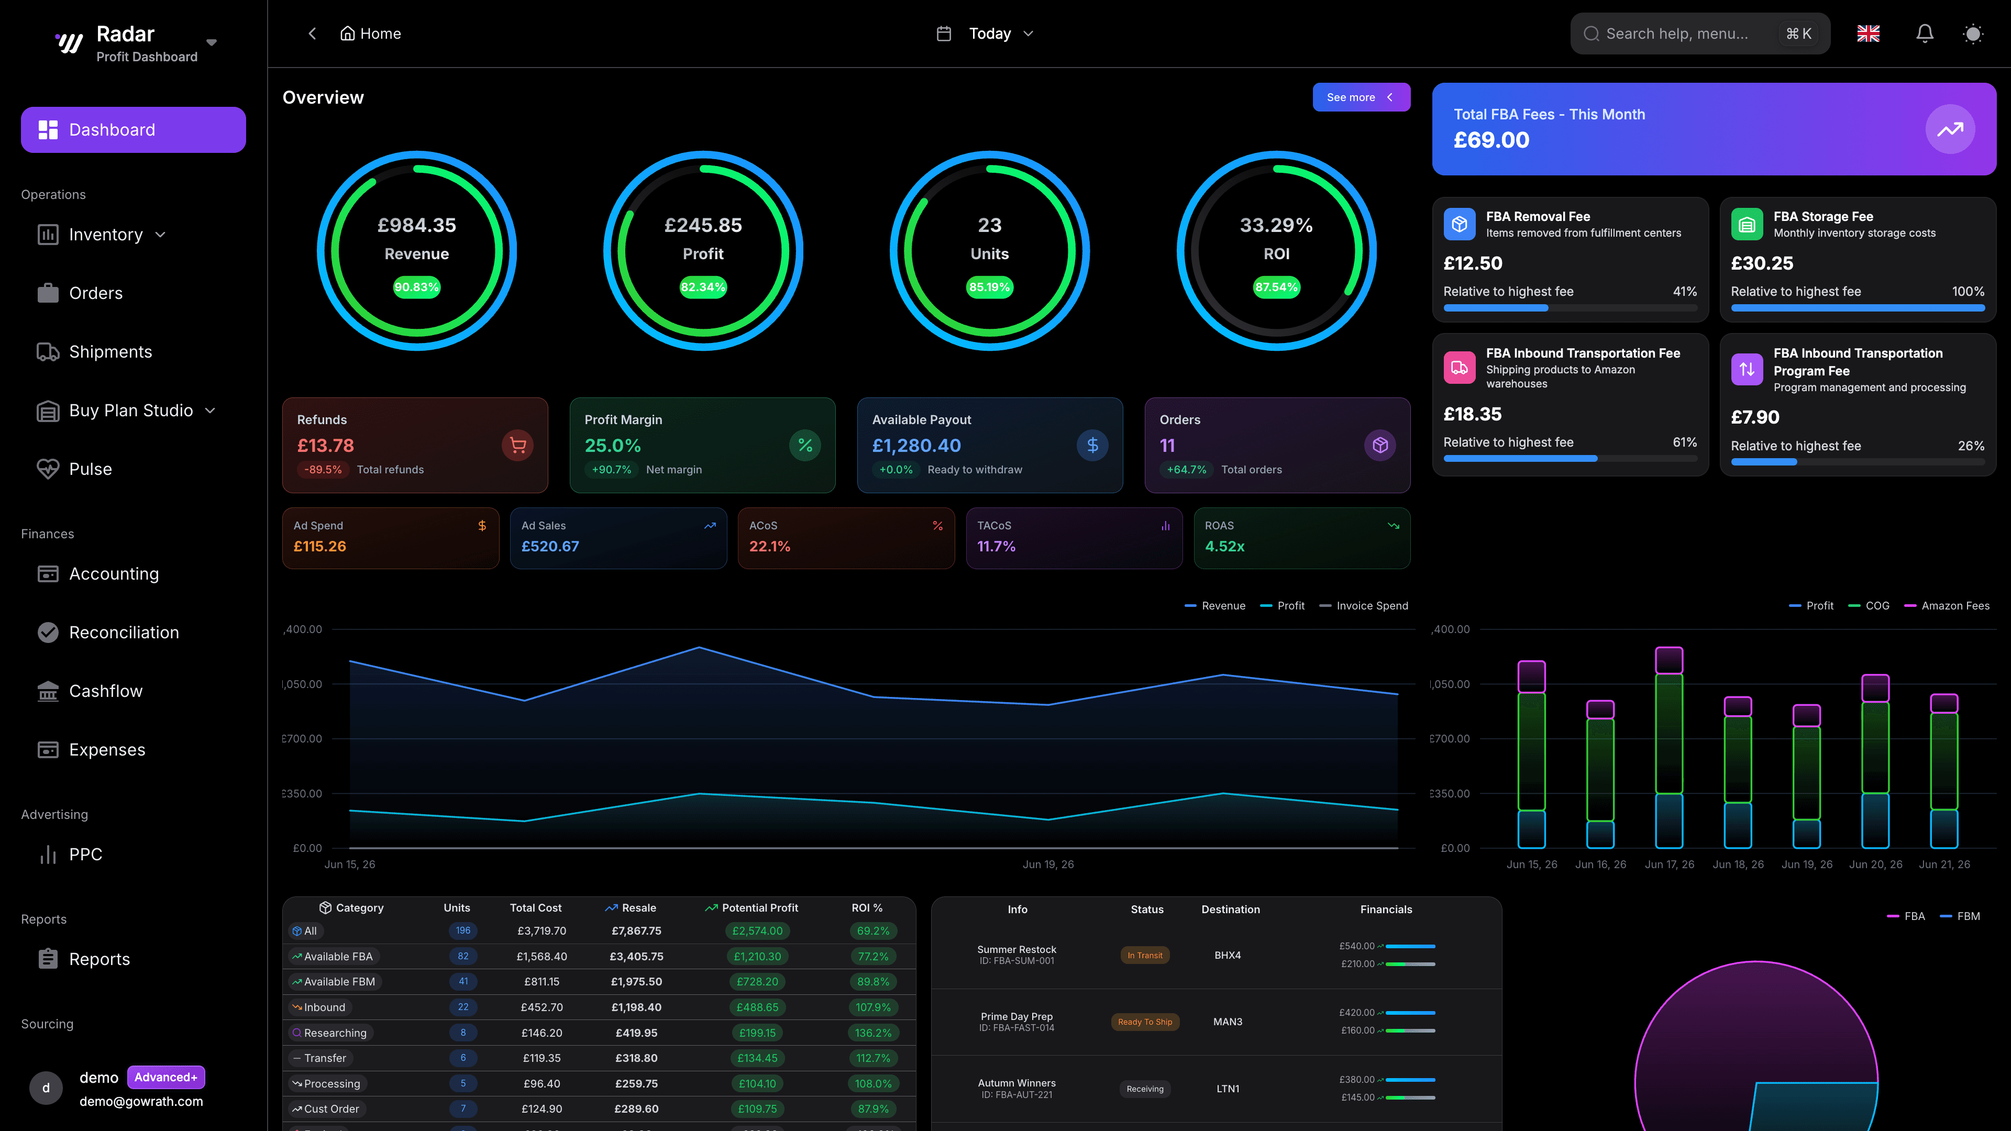Click the ROAS trend-down icon

click(1394, 526)
